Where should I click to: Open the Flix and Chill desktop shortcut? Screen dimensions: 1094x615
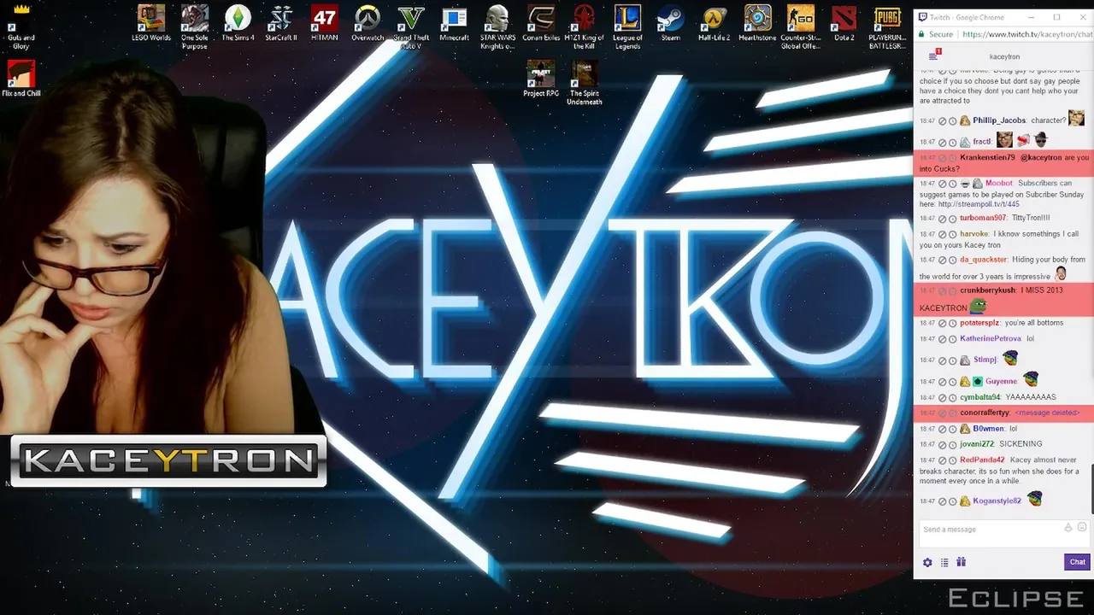point(21,79)
